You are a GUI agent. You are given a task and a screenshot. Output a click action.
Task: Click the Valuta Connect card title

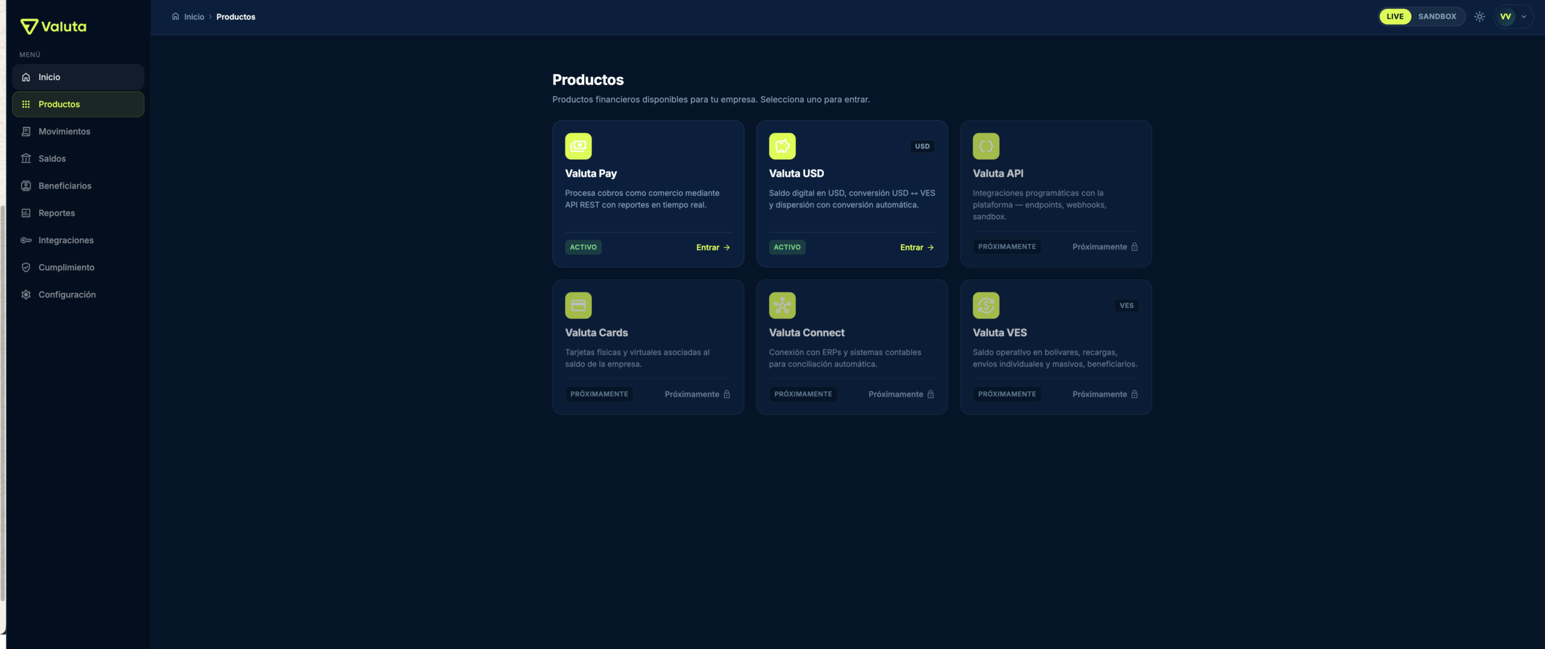[x=806, y=333]
